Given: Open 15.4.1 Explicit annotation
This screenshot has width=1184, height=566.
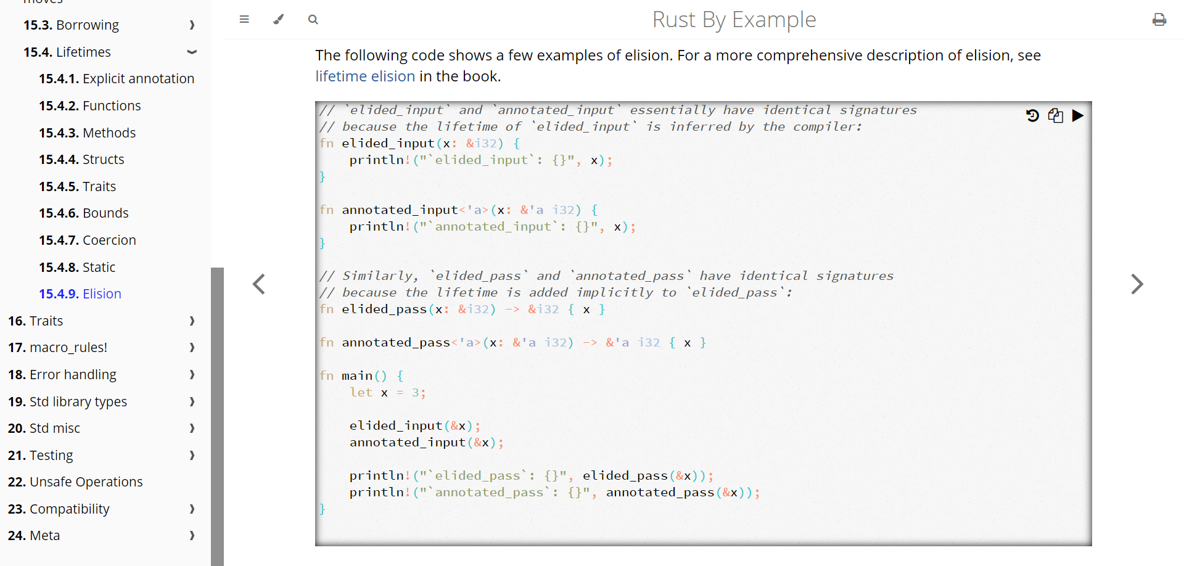Looking at the screenshot, I should click(x=117, y=78).
